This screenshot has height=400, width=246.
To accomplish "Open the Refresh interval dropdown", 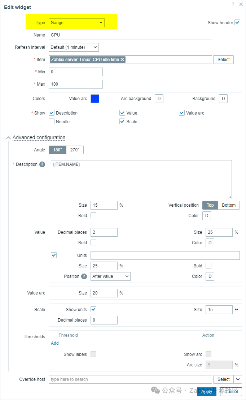I will (x=74, y=47).
